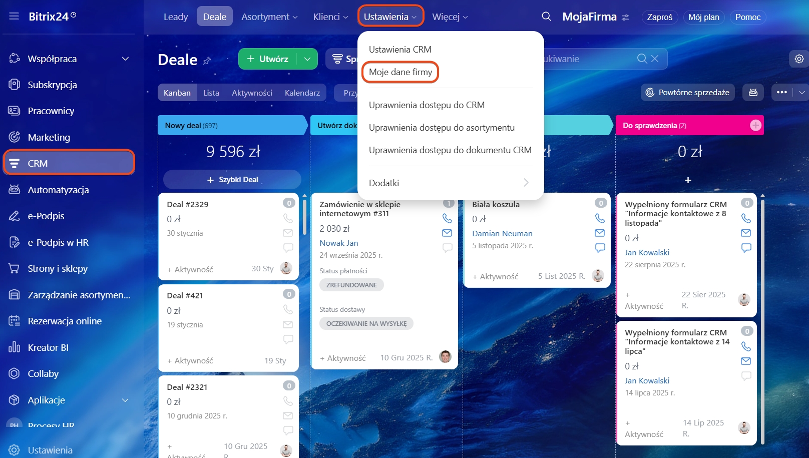Click the CoPilot robot icon next to Powtórne sprzedaże
The height and width of the screenshot is (458, 809).
pyautogui.click(x=753, y=92)
